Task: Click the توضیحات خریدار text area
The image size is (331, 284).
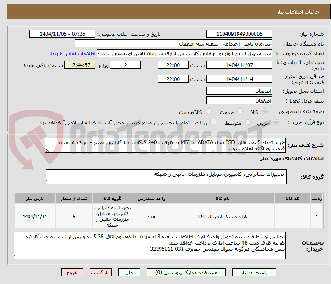Action: click(x=149, y=245)
